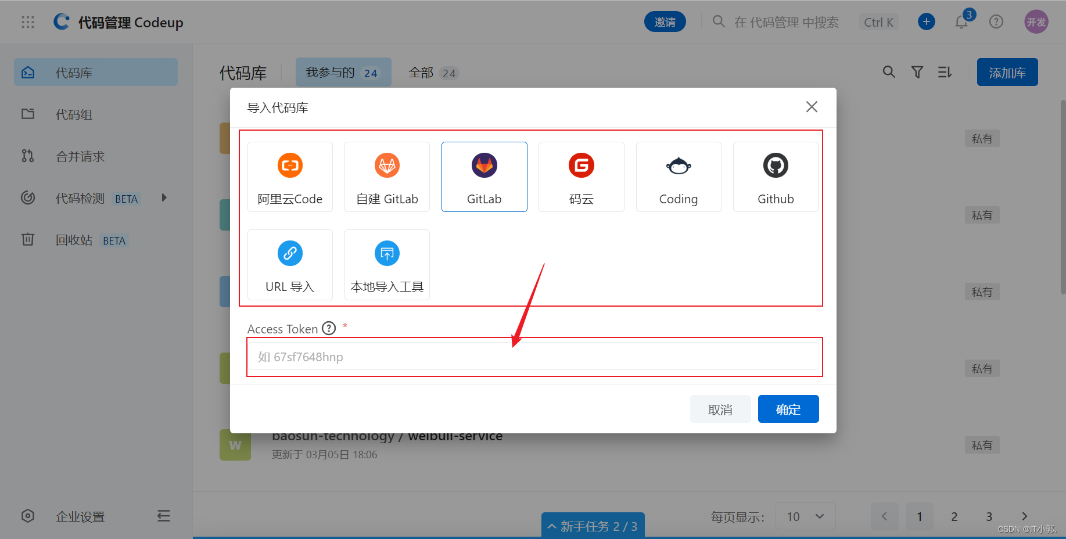Click the 邀请 invite button
The width and height of the screenshot is (1066, 539).
(665, 22)
